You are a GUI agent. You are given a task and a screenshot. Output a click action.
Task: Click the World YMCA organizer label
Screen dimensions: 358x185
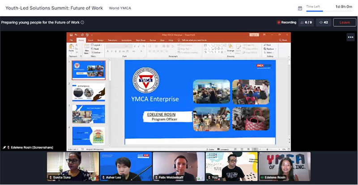120,8
